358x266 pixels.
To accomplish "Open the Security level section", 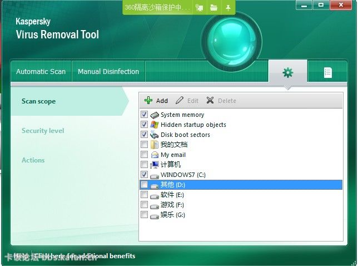I will pyautogui.click(x=43, y=130).
